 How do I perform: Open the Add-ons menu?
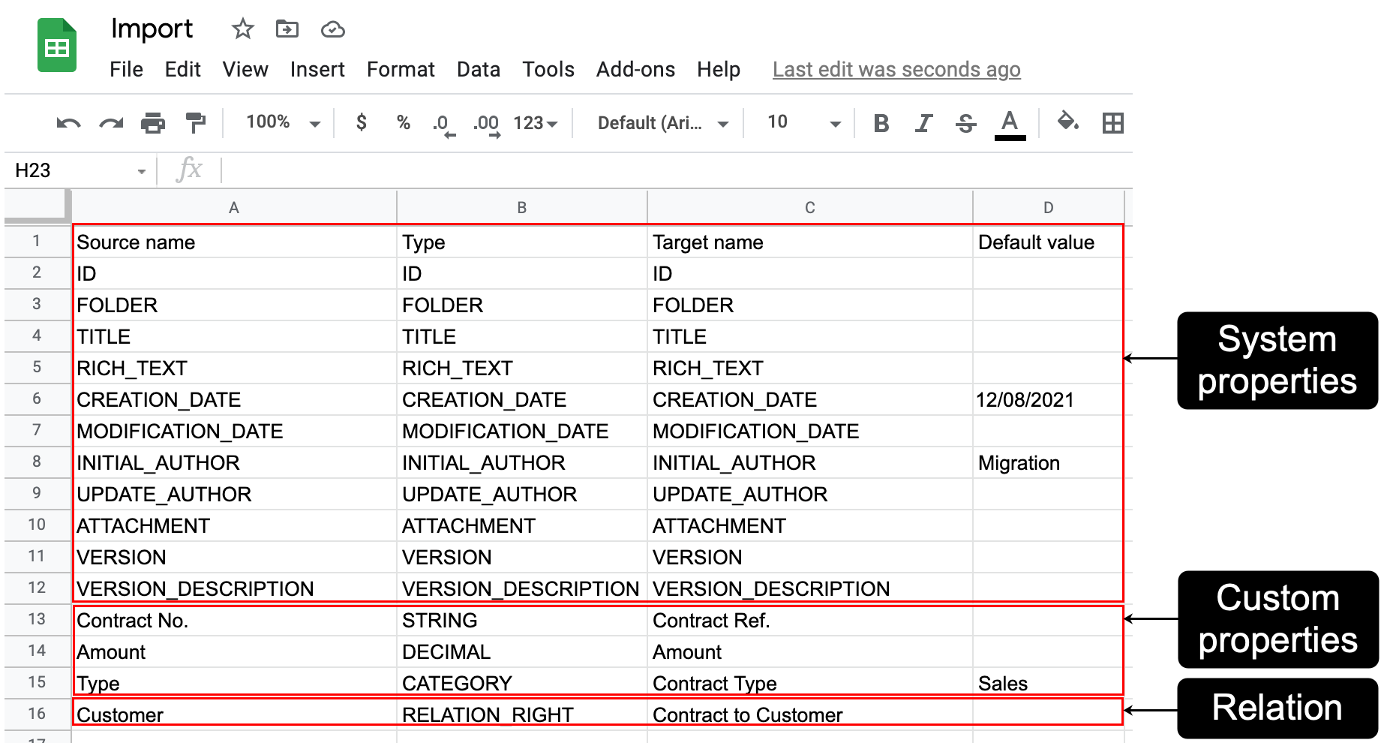point(635,70)
